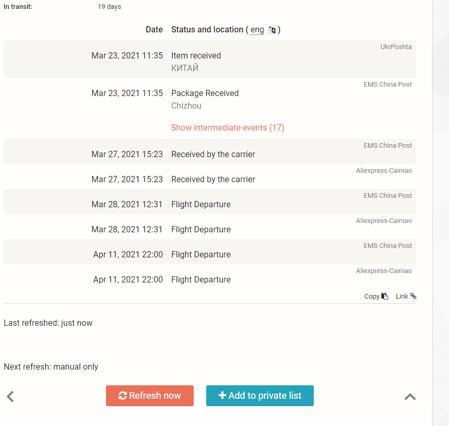Click the Mar 28 Aliexpress-Cainiao Flight Departure row
This screenshot has height=426, width=449.
(209, 227)
